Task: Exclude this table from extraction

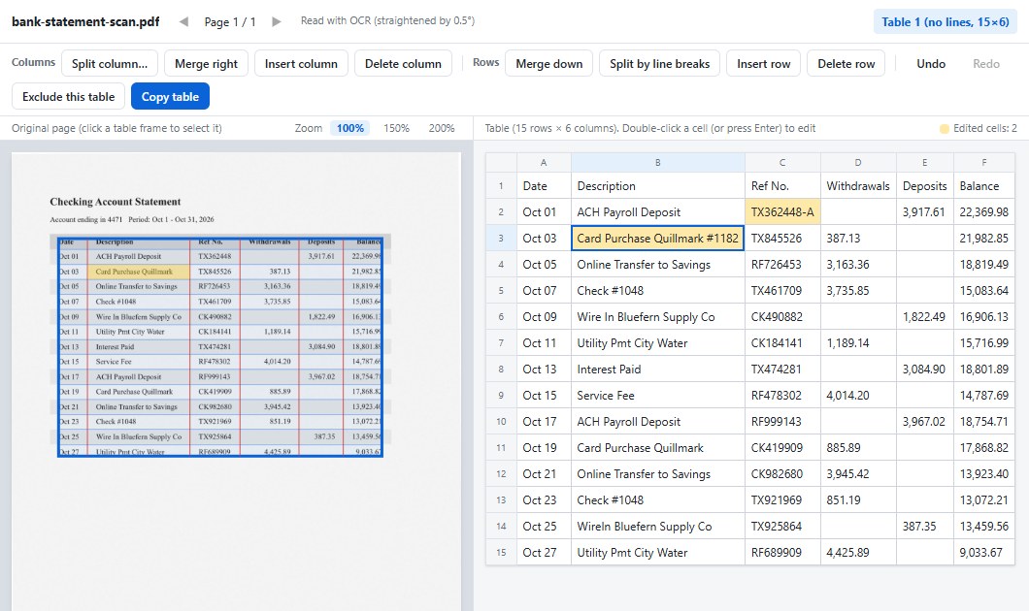Action: 68,96
